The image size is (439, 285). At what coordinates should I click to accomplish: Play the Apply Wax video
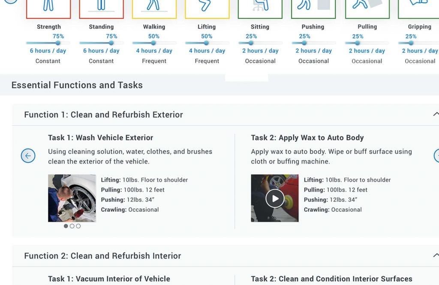(x=275, y=198)
